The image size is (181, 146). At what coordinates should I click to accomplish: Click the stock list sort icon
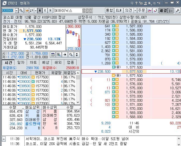(32, 11)
